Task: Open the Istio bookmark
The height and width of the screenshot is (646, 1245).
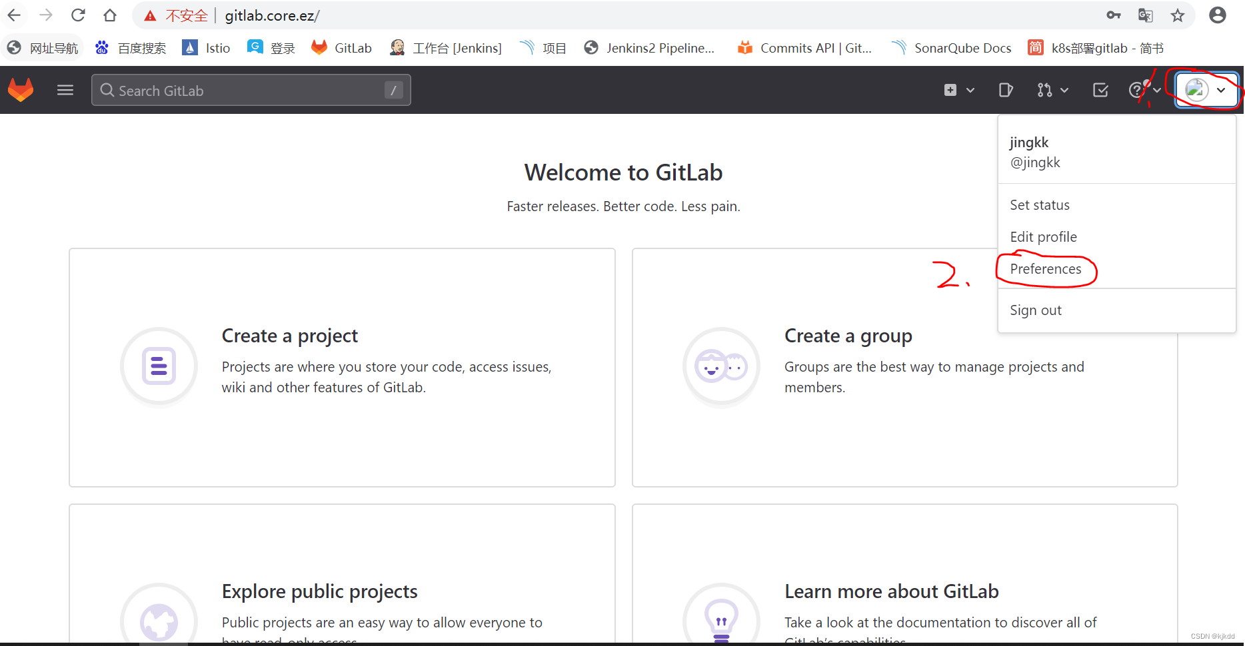Action: [207, 48]
